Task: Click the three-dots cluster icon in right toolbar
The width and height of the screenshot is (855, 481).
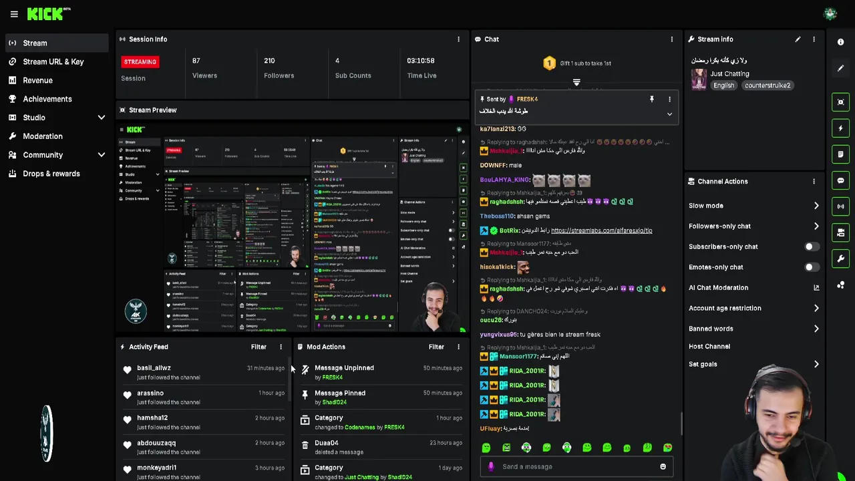Action: [x=841, y=285]
